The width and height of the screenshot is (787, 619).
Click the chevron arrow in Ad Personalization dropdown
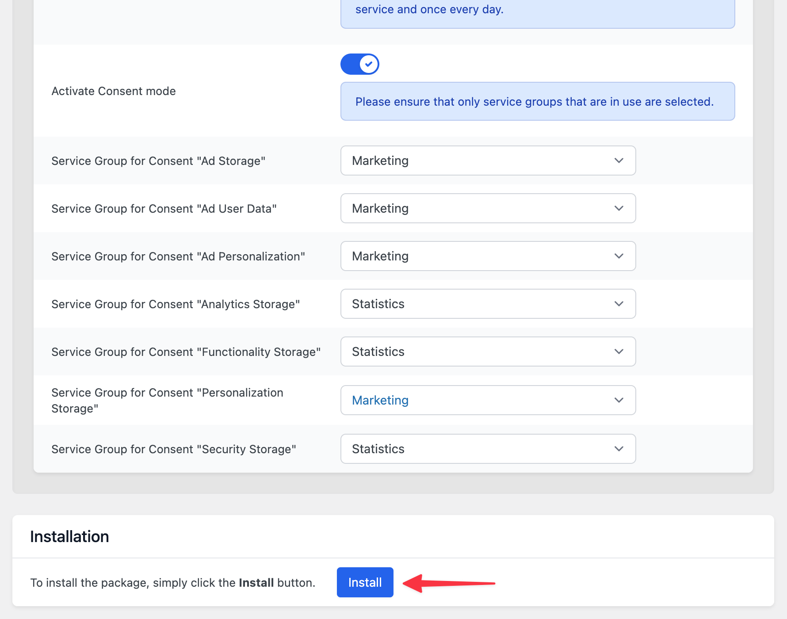pyautogui.click(x=619, y=256)
